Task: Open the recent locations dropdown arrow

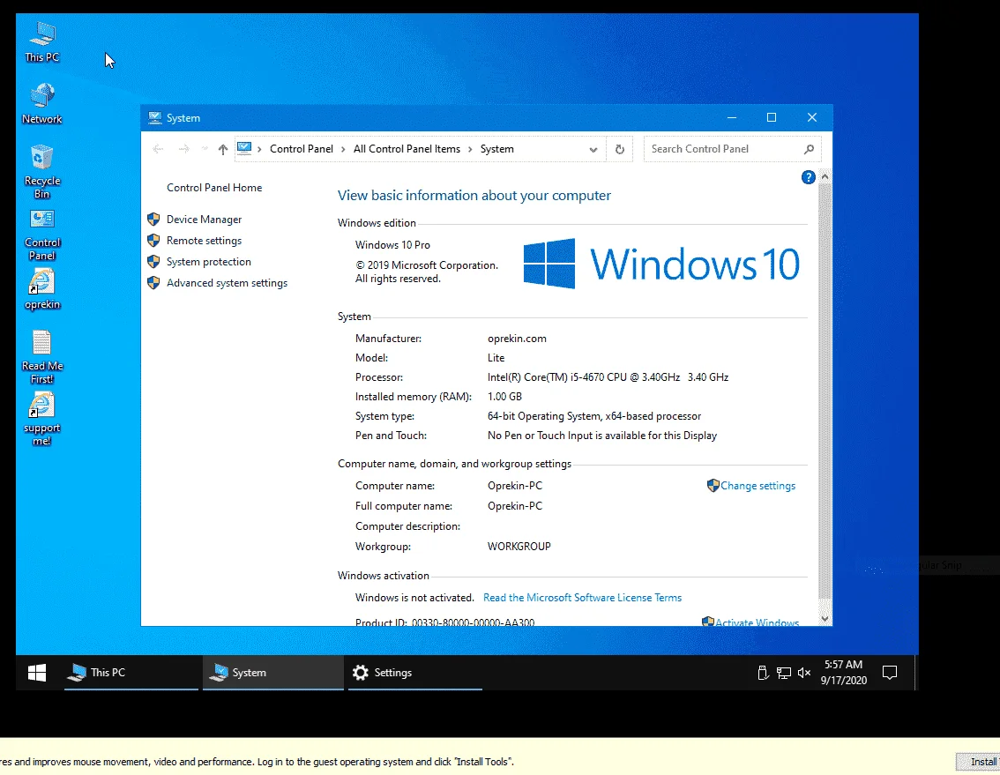Action: pyautogui.click(x=205, y=149)
